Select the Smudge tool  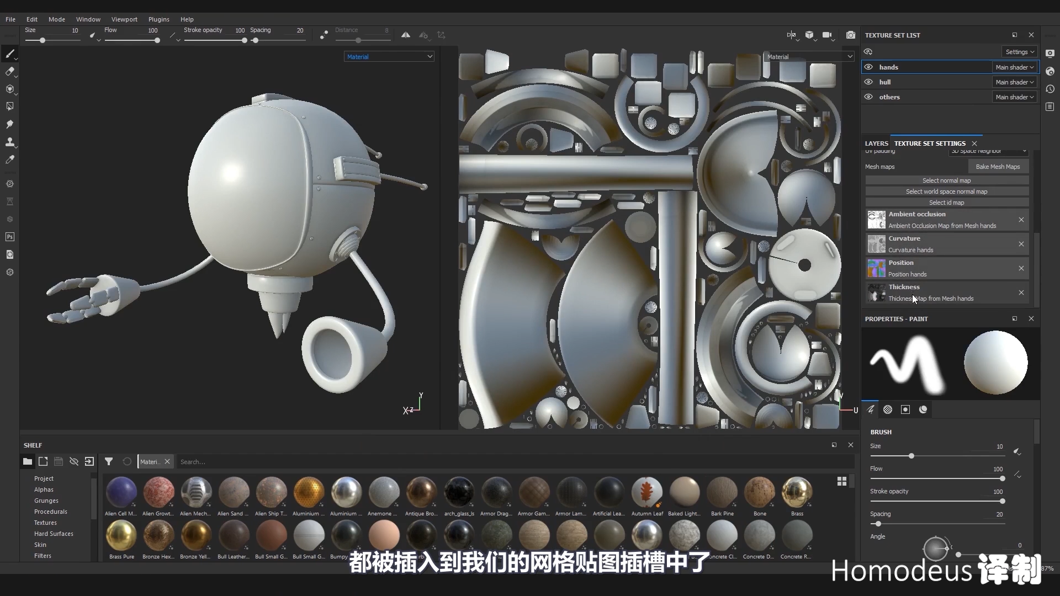point(10,124)
